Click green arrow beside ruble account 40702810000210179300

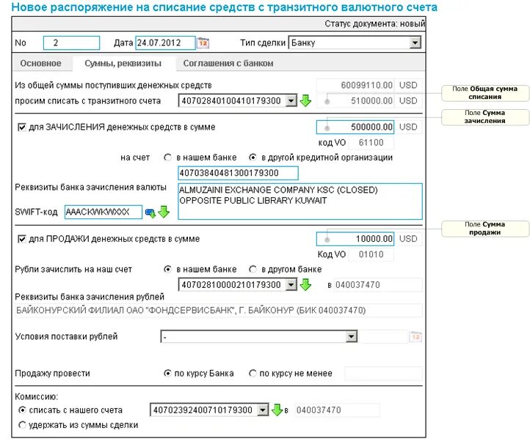click(x=305, y=285)
